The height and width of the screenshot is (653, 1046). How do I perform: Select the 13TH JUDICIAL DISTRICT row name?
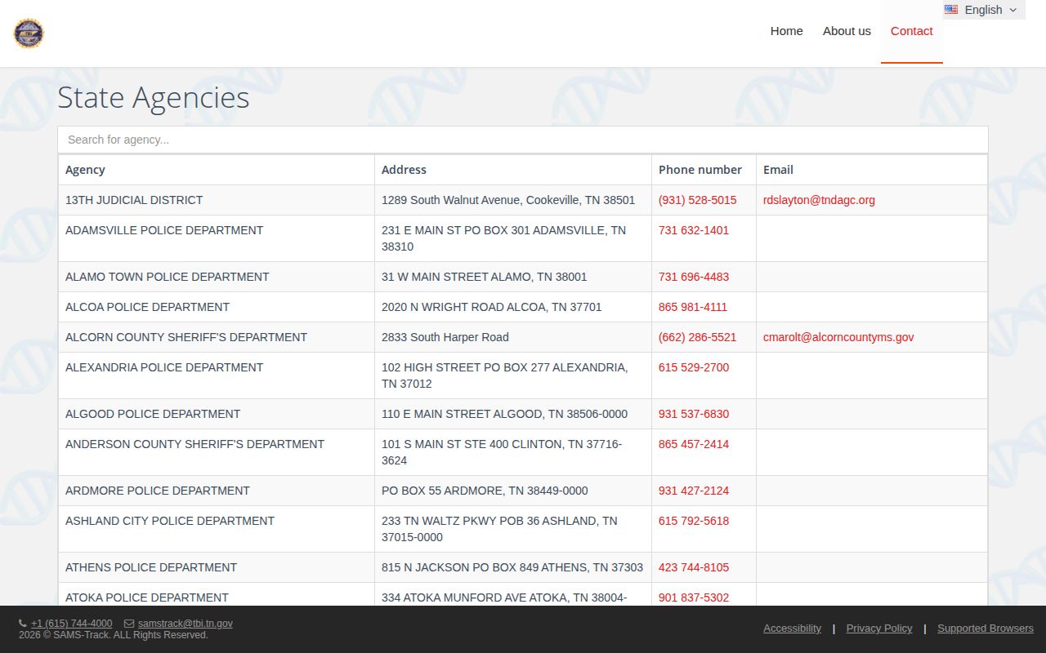[x=134, y=200]
